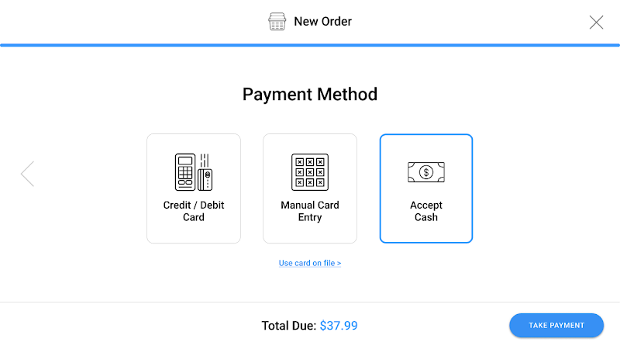Screen dimensions: 620x349
Task: Click the Take Payment button
Action: click(x=556, y=325)
